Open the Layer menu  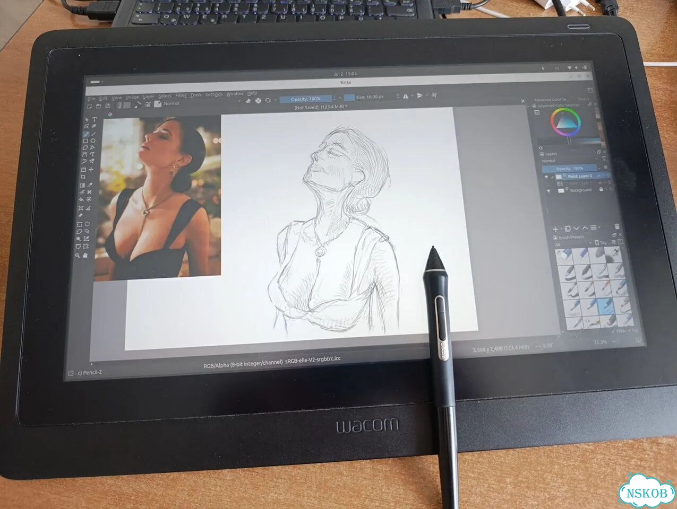click(149, 96)
